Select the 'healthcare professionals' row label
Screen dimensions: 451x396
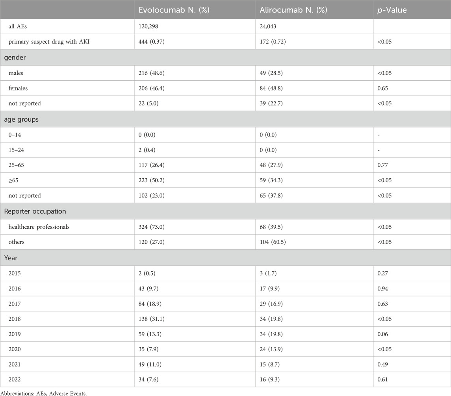tap(39, 227)
